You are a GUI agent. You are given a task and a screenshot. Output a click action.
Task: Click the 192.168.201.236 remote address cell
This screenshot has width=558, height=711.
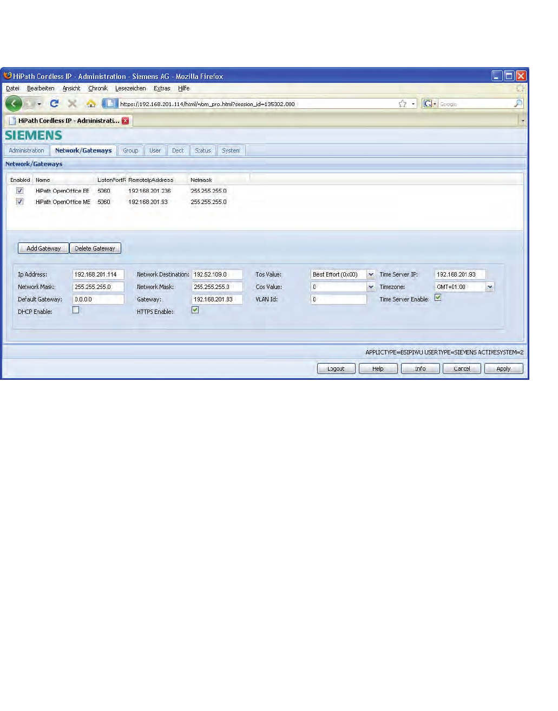pyautogui.click(x=149, y=191)
